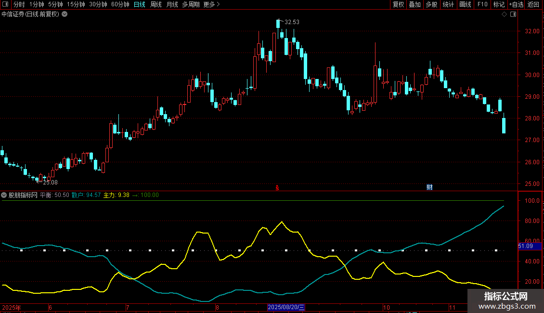Click the 平衡: 50.50 indicator value
544x313 pixels.
click(x=54, y=195)
